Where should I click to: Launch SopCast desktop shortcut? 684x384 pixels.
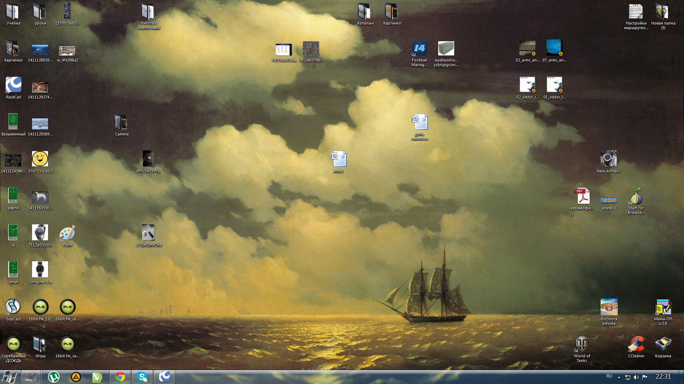pos(13,307)
